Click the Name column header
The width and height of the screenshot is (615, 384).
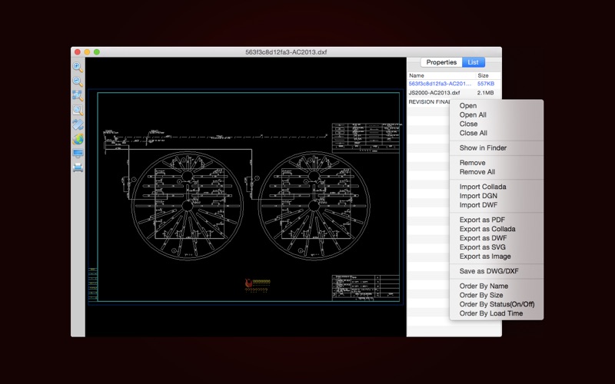pos(417,76)
